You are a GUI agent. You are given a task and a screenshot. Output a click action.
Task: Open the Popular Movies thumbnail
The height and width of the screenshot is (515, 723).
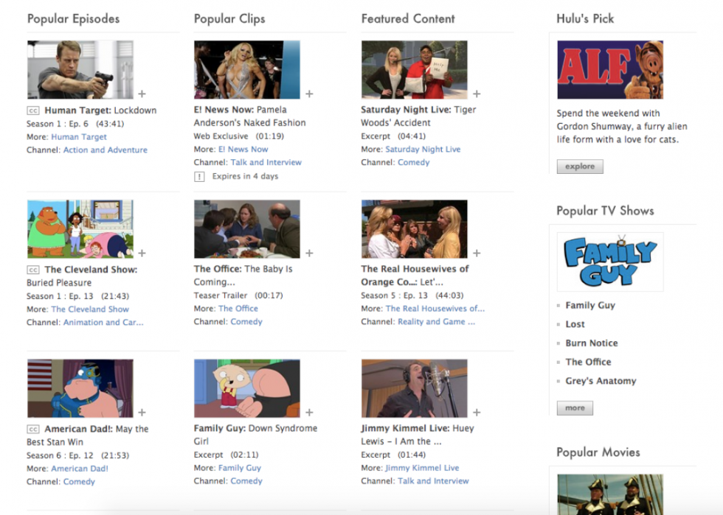[x=610, y=494]
